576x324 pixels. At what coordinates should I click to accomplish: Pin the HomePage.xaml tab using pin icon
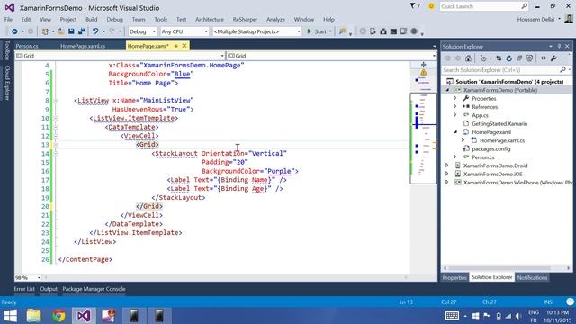tap(176, 46)
